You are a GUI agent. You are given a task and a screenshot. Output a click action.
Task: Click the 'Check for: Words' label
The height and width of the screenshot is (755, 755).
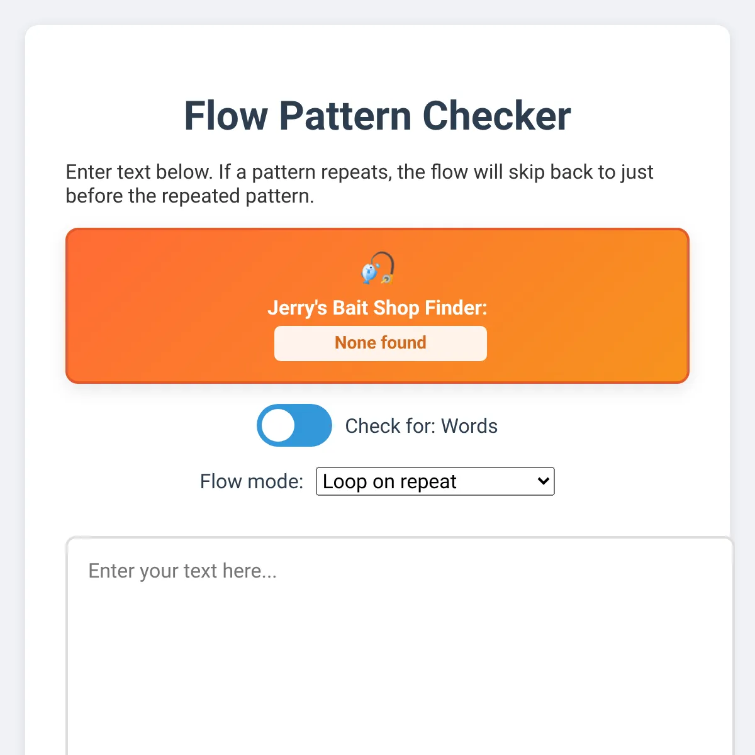pyautogui.click(x=422, y=426)
